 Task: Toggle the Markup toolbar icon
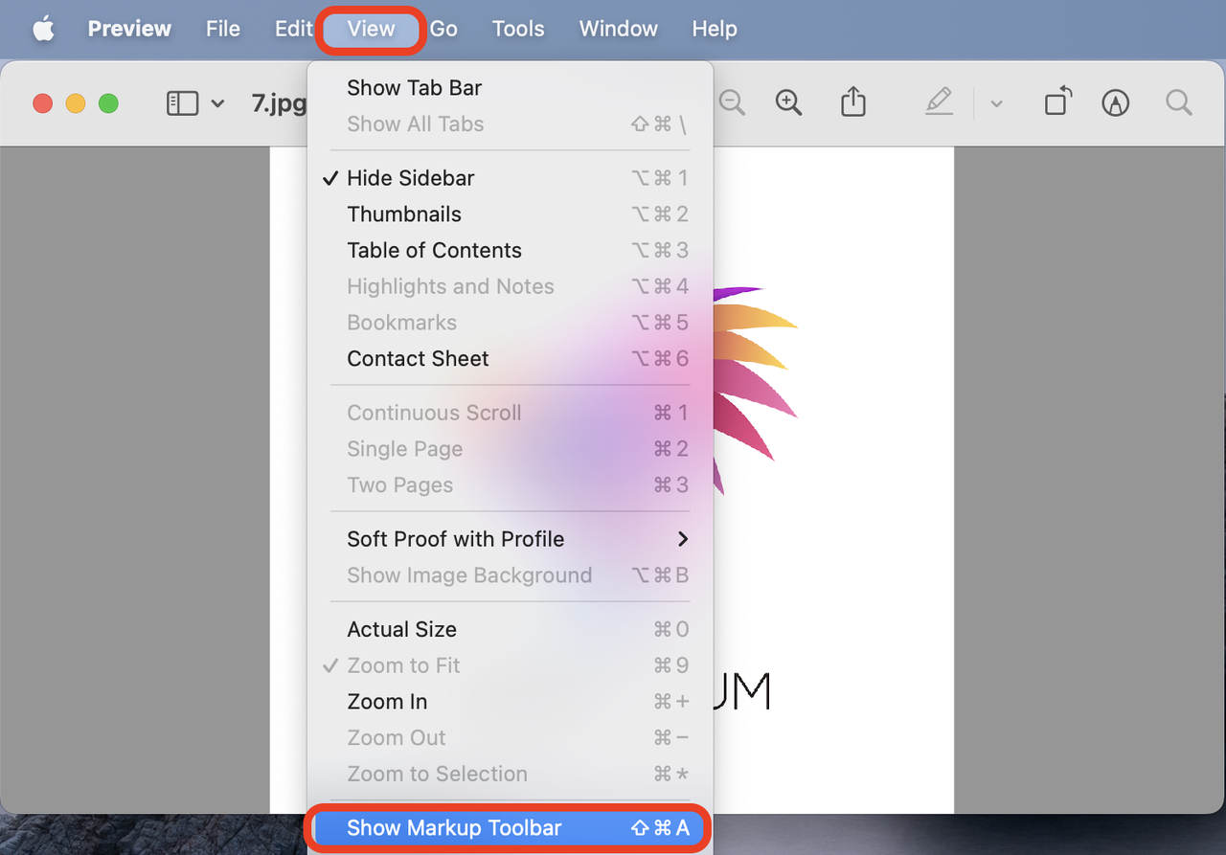point(1116,102)
